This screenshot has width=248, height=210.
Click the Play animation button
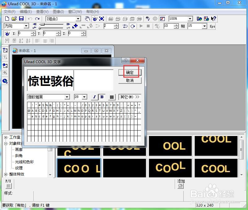(x=141, y=26)
